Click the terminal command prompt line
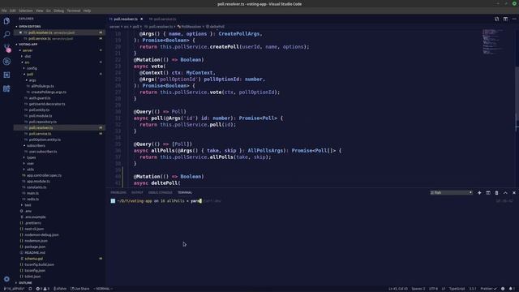Screen dimensions: 519x292 click(165, 201)
